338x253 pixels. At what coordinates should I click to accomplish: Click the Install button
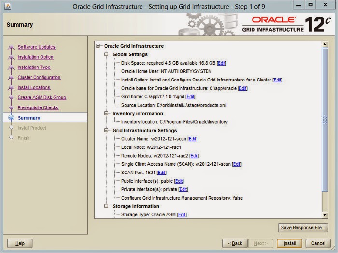tap(290, 243)
